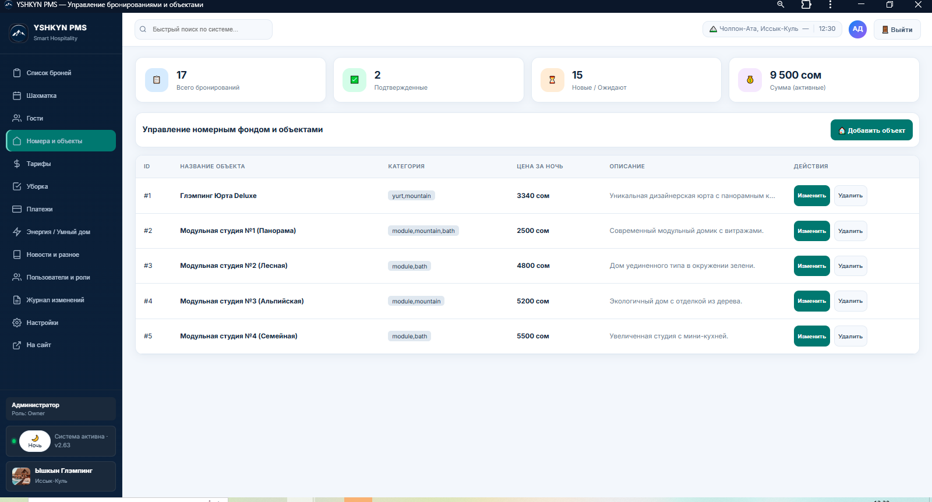Viewport: 932px width, 502px height.
Task: Open Энергия / Умный дом lightning icon
Action: coord(17,232)
